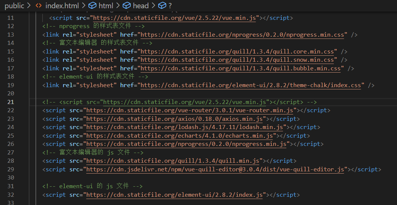Open the quill.min.js script link
Image resolution: width=397 pixels, height=205 pixels.
173,161
